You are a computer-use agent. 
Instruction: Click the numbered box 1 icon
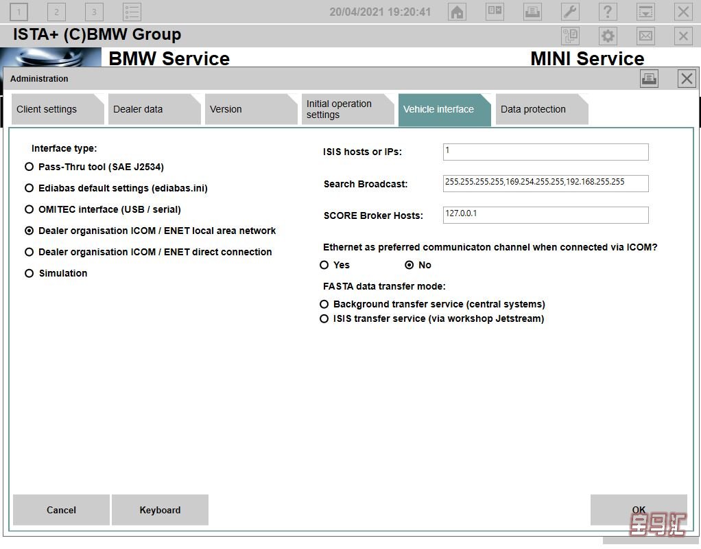pyautogui.click(x=19, y=12)
